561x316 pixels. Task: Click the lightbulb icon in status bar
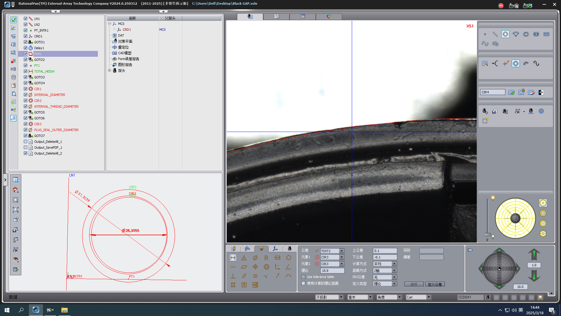point(540,297)
